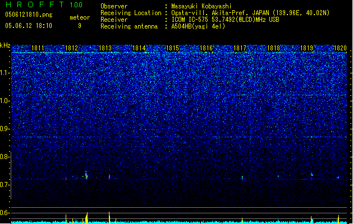Click the HROFFT 1.0.0 title text
The width and height of the screenshot is (353, 224).
pyautogui.click(x=44, y=4)
